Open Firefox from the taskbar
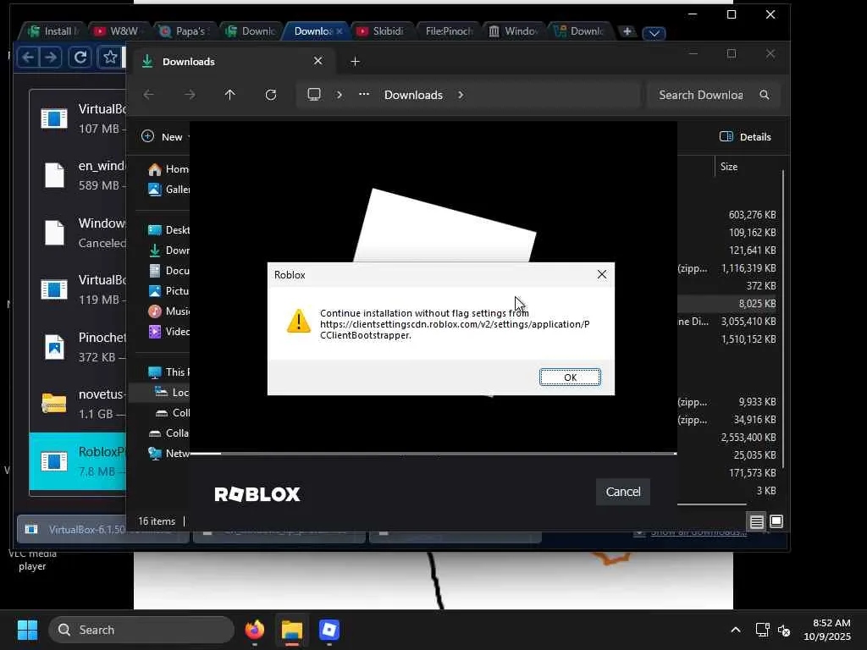 click(255, 630)
